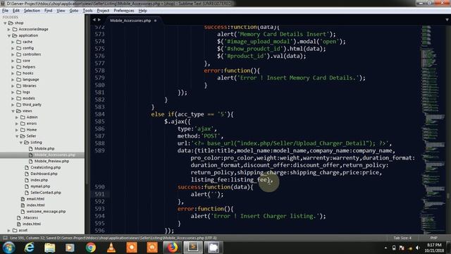The image size is (451, 254).
Task: Show hidden tray icons arrow
Action: (x=385, y=248)
